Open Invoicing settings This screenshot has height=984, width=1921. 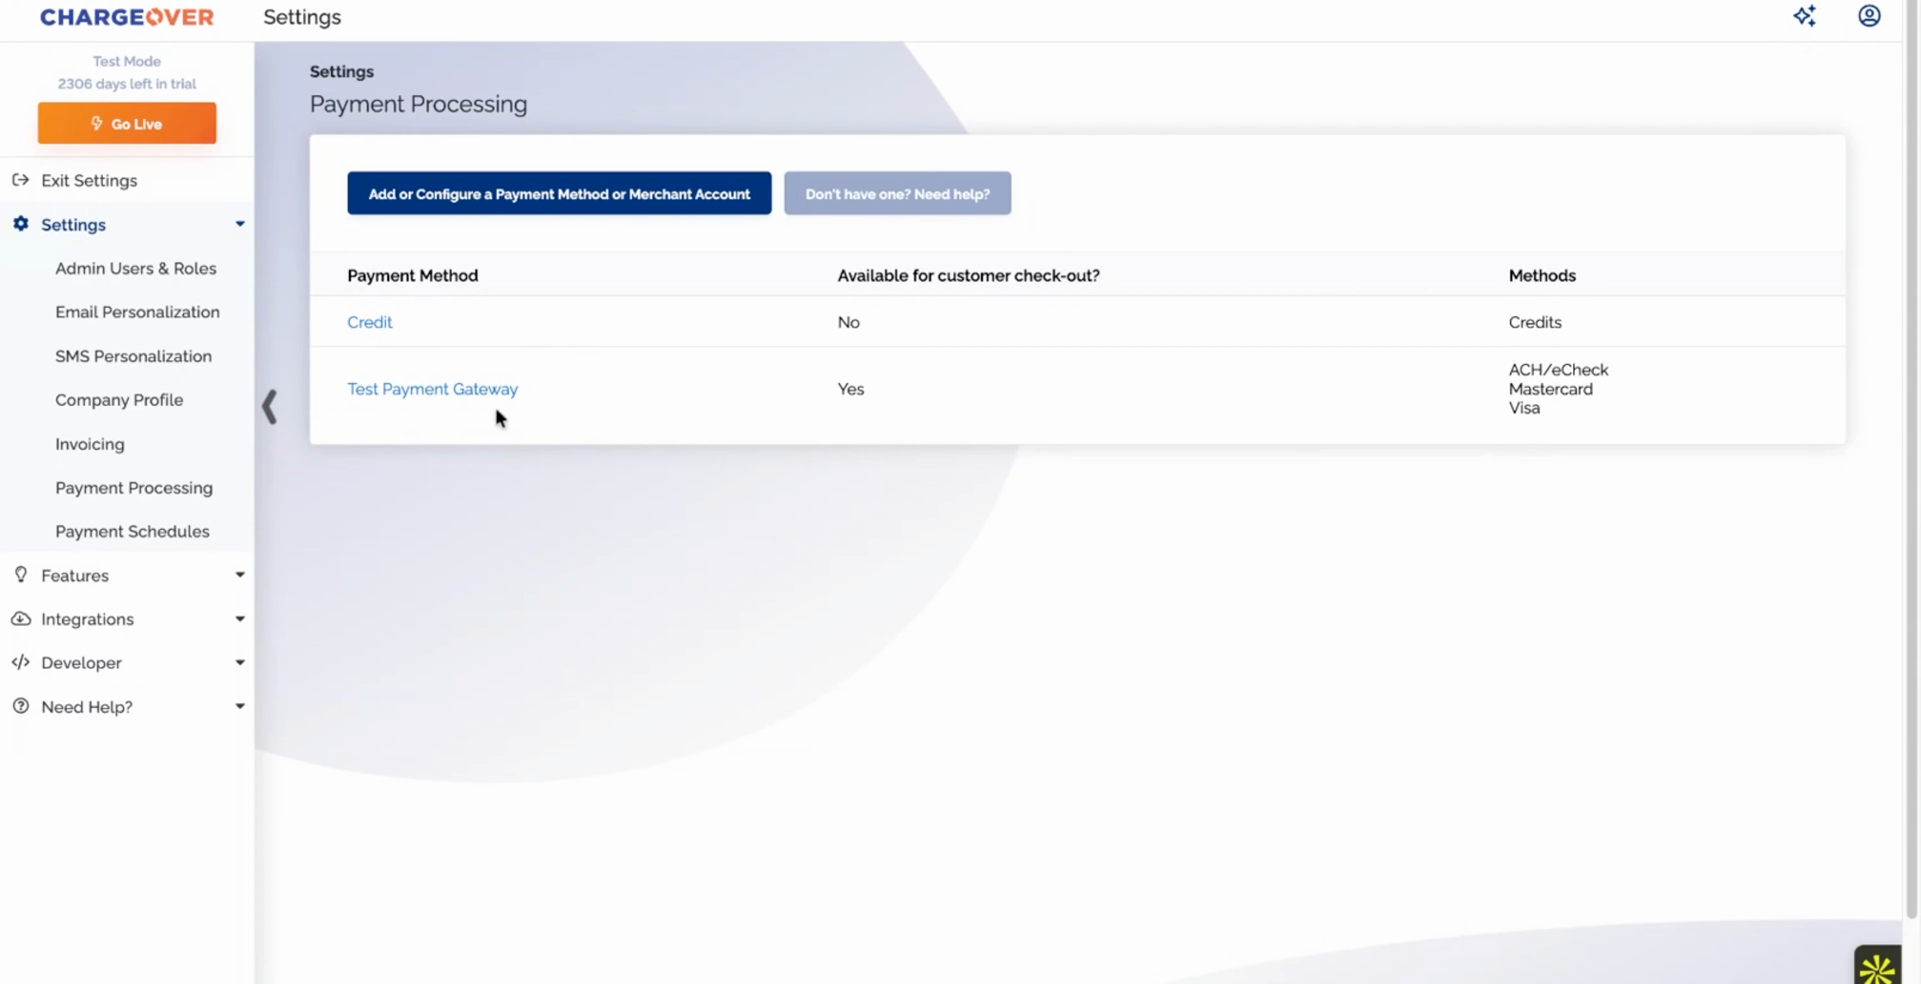coord(90,443)
